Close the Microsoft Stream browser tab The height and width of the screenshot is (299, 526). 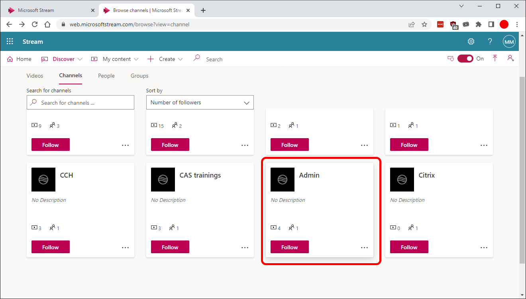(x=93, y=10)
